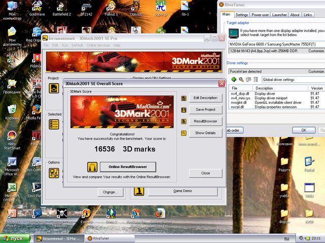
Task: Switch to RivaTuner in the taskbar
Action: [110, 238]
